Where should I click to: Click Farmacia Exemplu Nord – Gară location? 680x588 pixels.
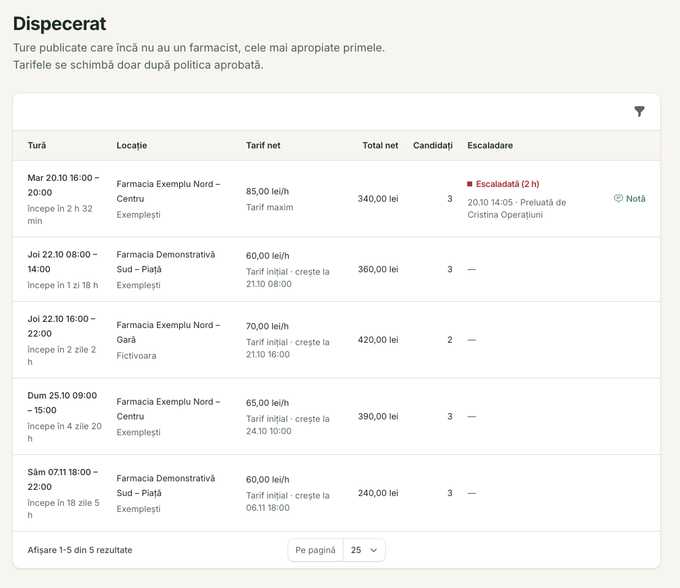click(168, 332)
